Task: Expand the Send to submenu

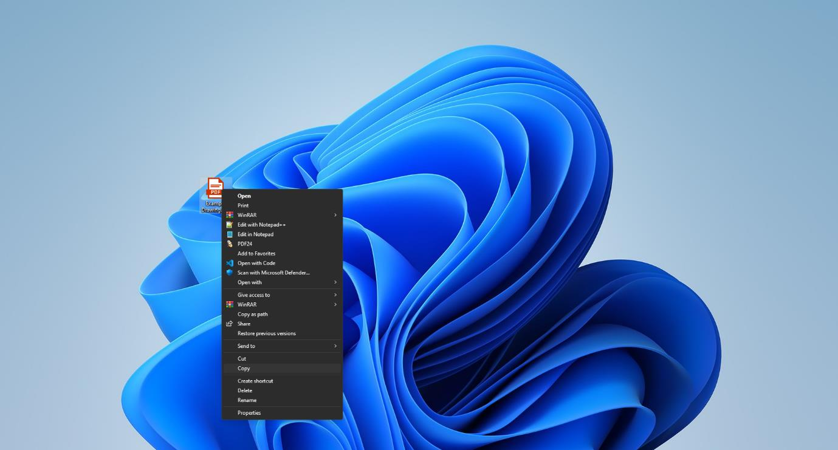Action: coord(334,346)
